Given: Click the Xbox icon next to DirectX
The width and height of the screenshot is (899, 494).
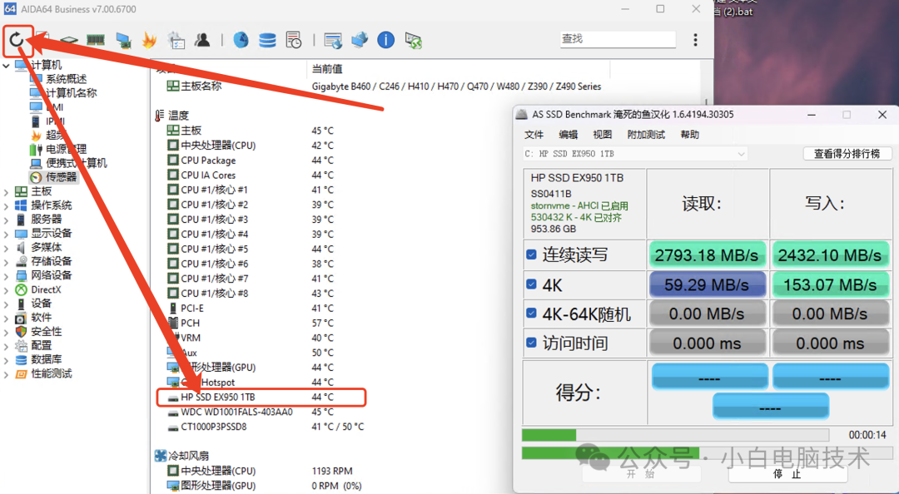Looking at the screenshot, I should click(21, 289).
